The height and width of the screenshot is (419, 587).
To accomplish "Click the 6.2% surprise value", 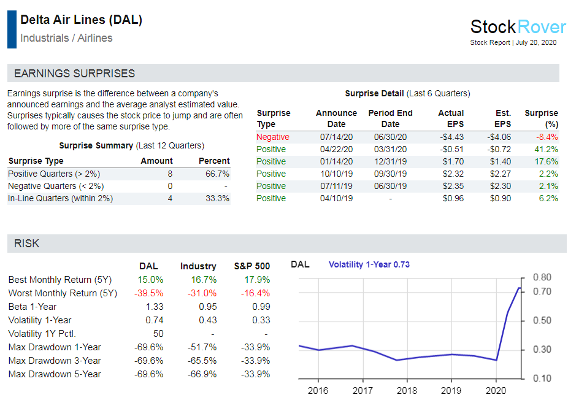I will tap(548, 198).
